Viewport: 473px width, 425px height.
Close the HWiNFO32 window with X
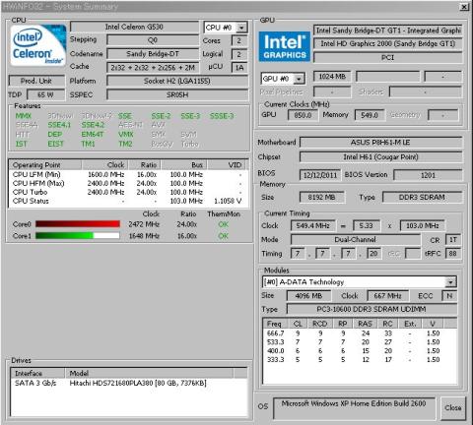click(x=464, y=7)
